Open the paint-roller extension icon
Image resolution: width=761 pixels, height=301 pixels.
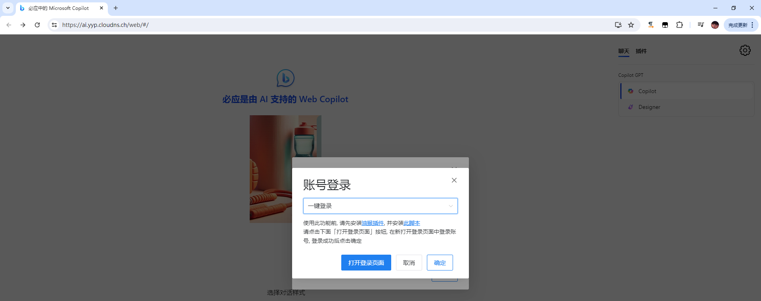(x=650, y=25)
